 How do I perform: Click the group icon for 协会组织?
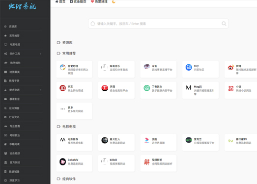point(5,154)
